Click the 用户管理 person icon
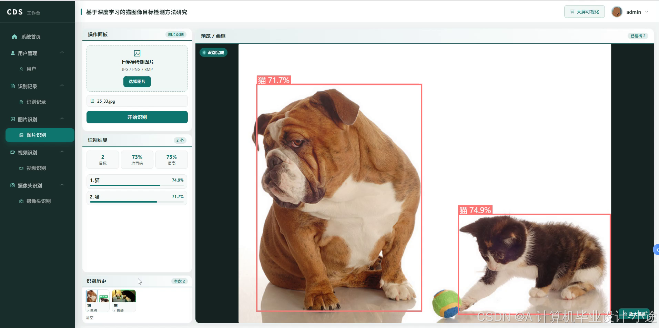Viewport: 659px width, 328px height. click(13, 53)
